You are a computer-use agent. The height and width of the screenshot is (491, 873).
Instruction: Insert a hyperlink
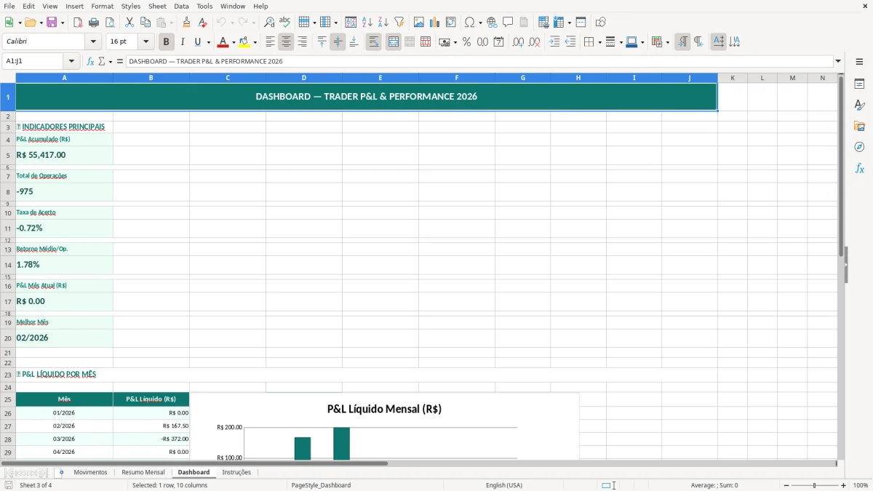tap(492, 23)
